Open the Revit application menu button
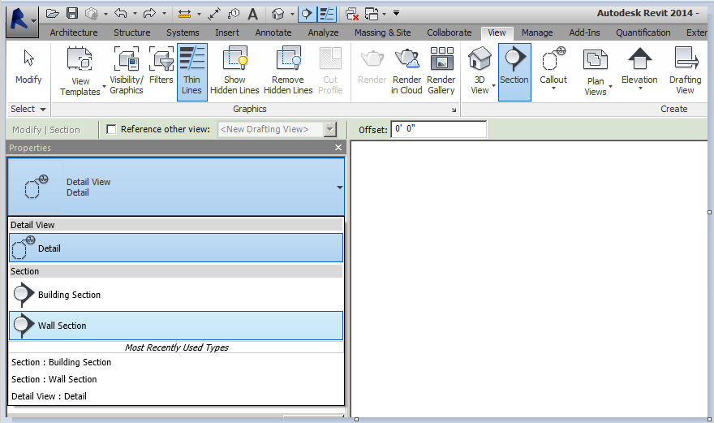 coord(21,21)
